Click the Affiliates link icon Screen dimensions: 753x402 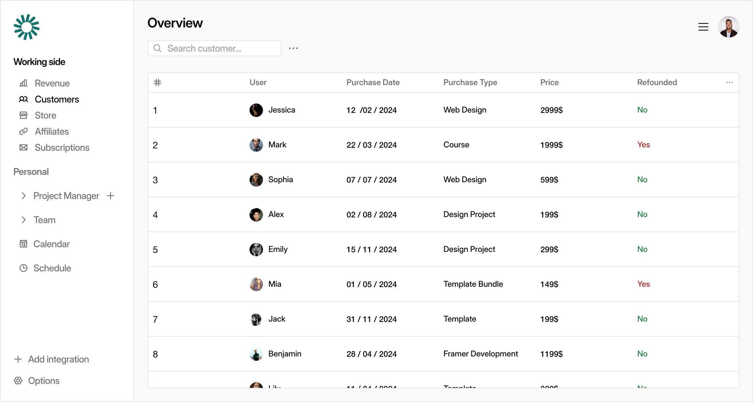pyautogui.click(x=23, y=131)
